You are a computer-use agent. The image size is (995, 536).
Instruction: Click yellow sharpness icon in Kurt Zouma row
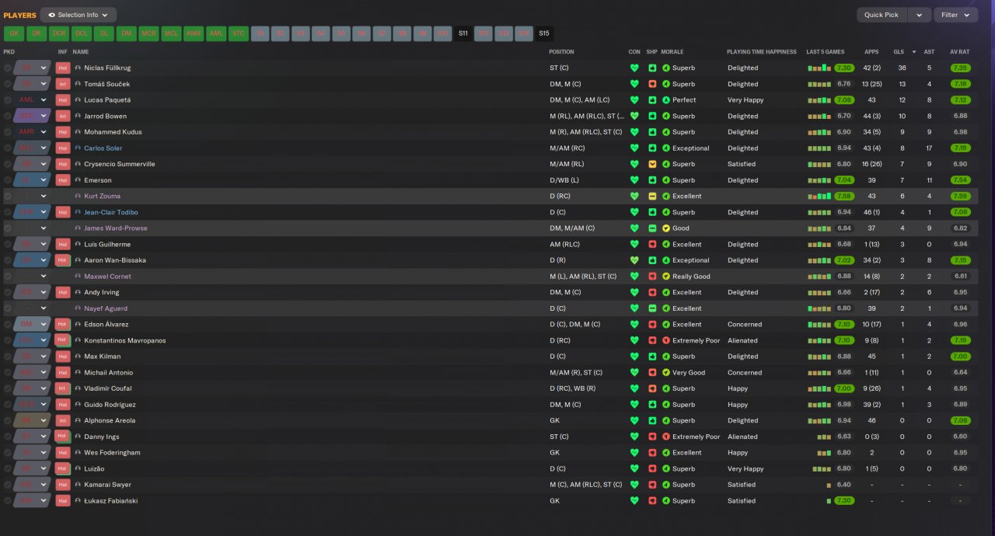pyautogui.click(x=652, y=196)
